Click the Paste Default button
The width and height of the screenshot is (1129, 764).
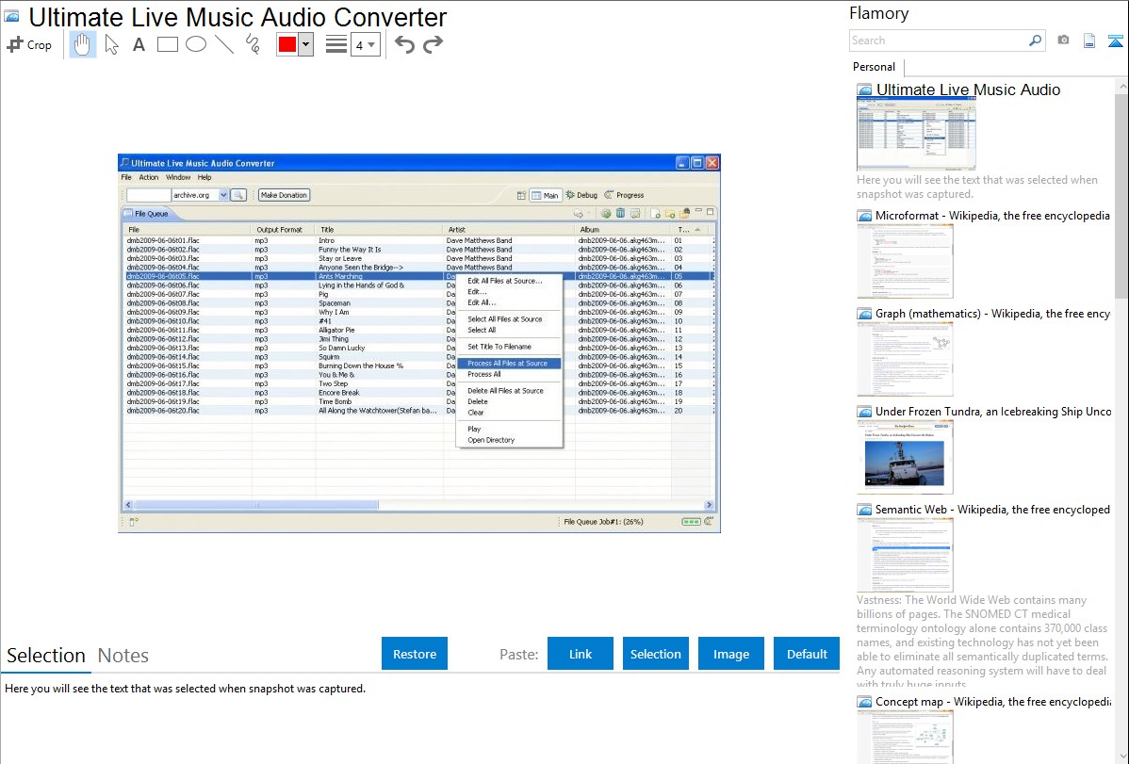click(x=807, y=654)
